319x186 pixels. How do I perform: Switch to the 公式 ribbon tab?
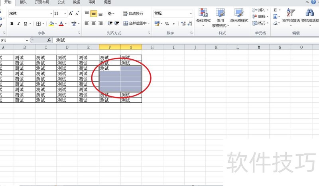click(x=61, y=2)
